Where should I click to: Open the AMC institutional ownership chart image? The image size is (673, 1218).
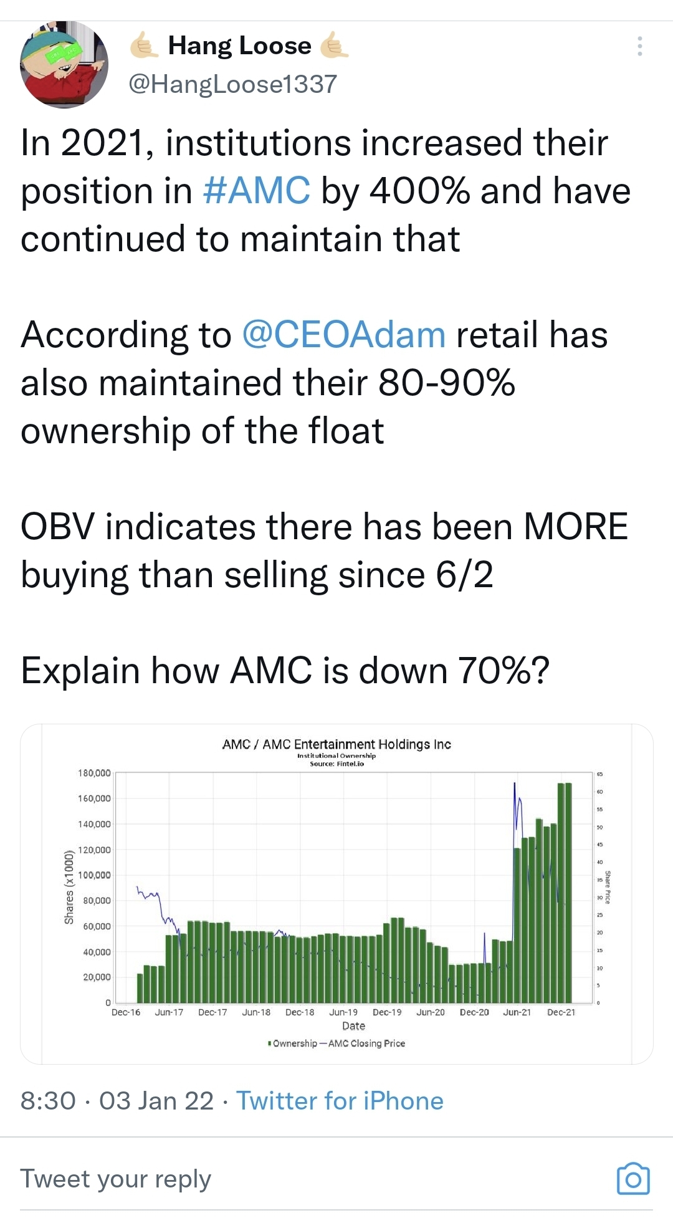pyautogui.click(x=336, y=894)
